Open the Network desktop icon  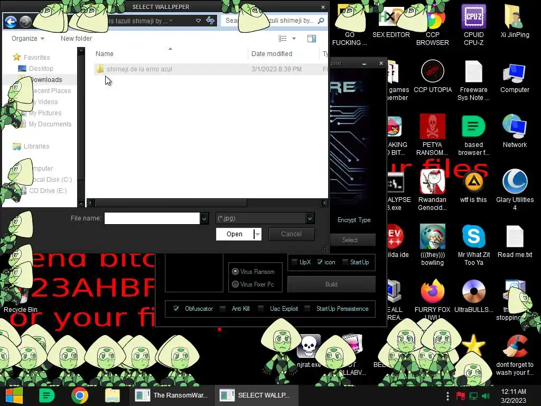pos(515,131)
